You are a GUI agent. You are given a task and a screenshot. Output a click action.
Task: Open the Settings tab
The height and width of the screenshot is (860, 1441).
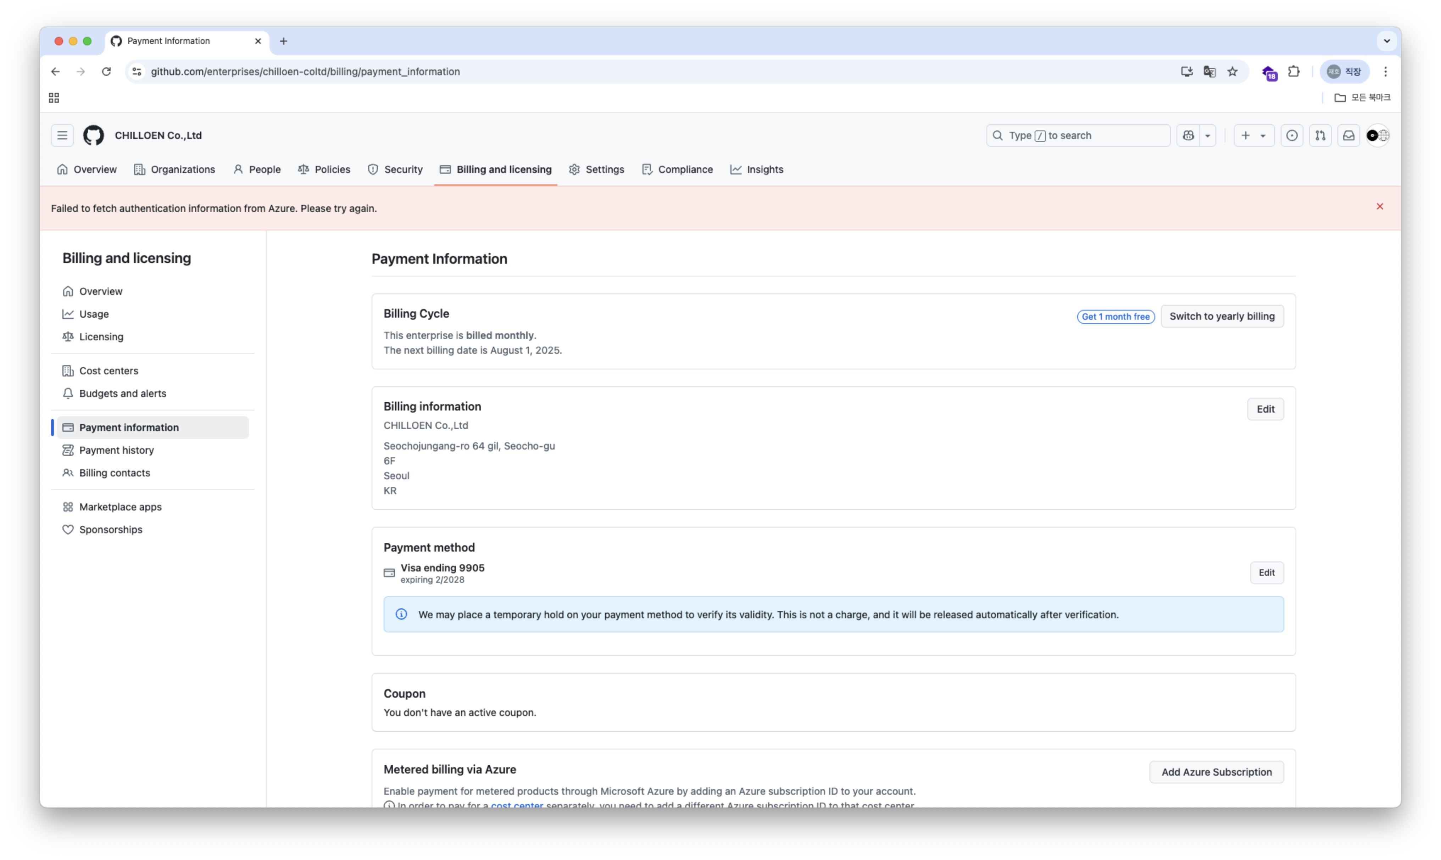596,169
